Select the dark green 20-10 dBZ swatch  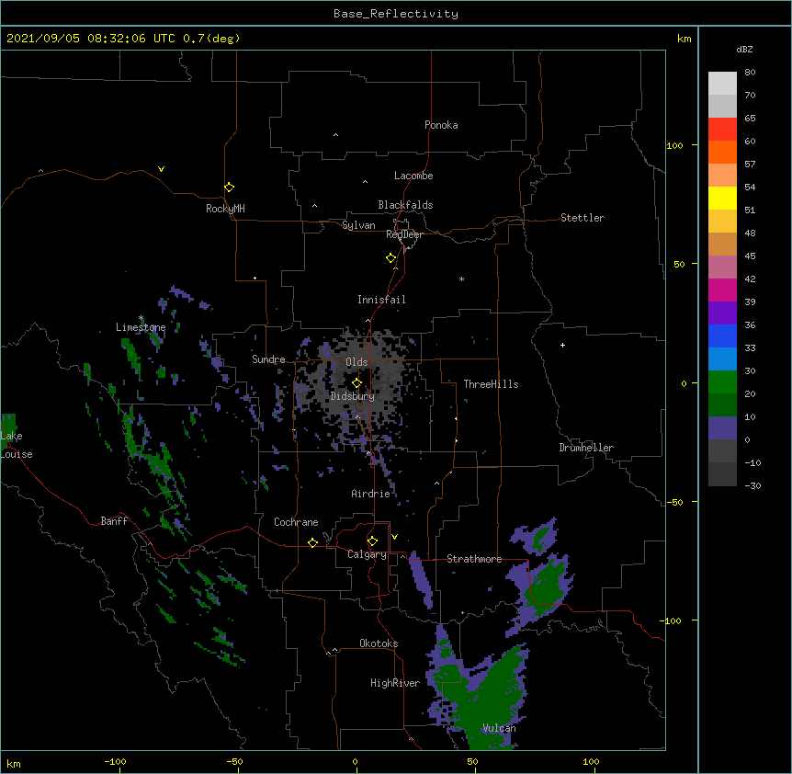point(722,405)
